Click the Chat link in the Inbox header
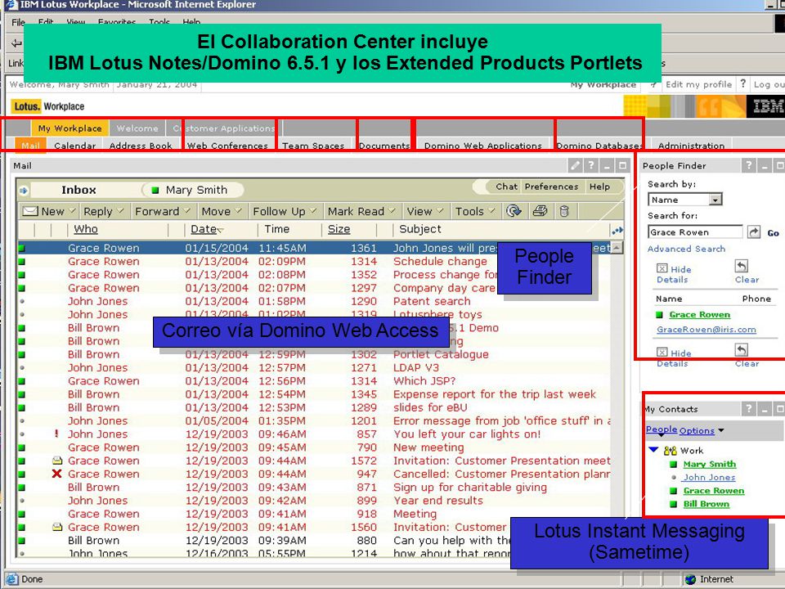 tap(507, 187)
